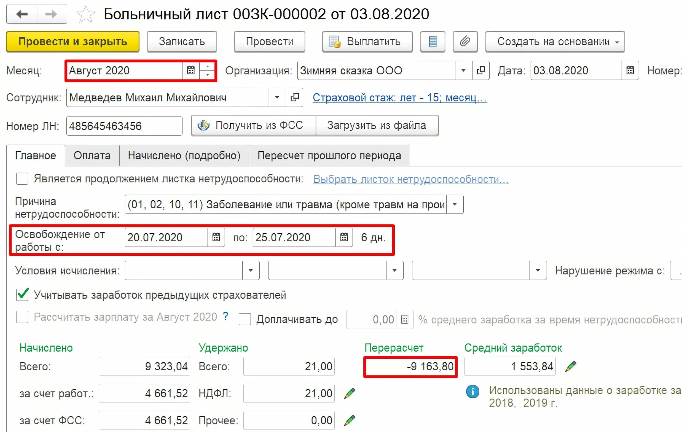Open Причина нетрудоспособности dropdown list
This screenshot has width=682, height=432.
455,204
